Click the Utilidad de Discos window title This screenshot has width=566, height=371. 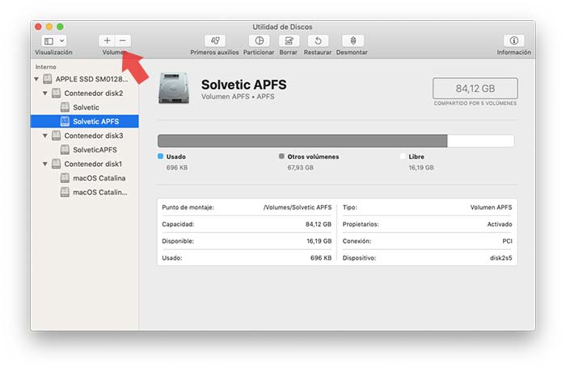coord(282,27)
